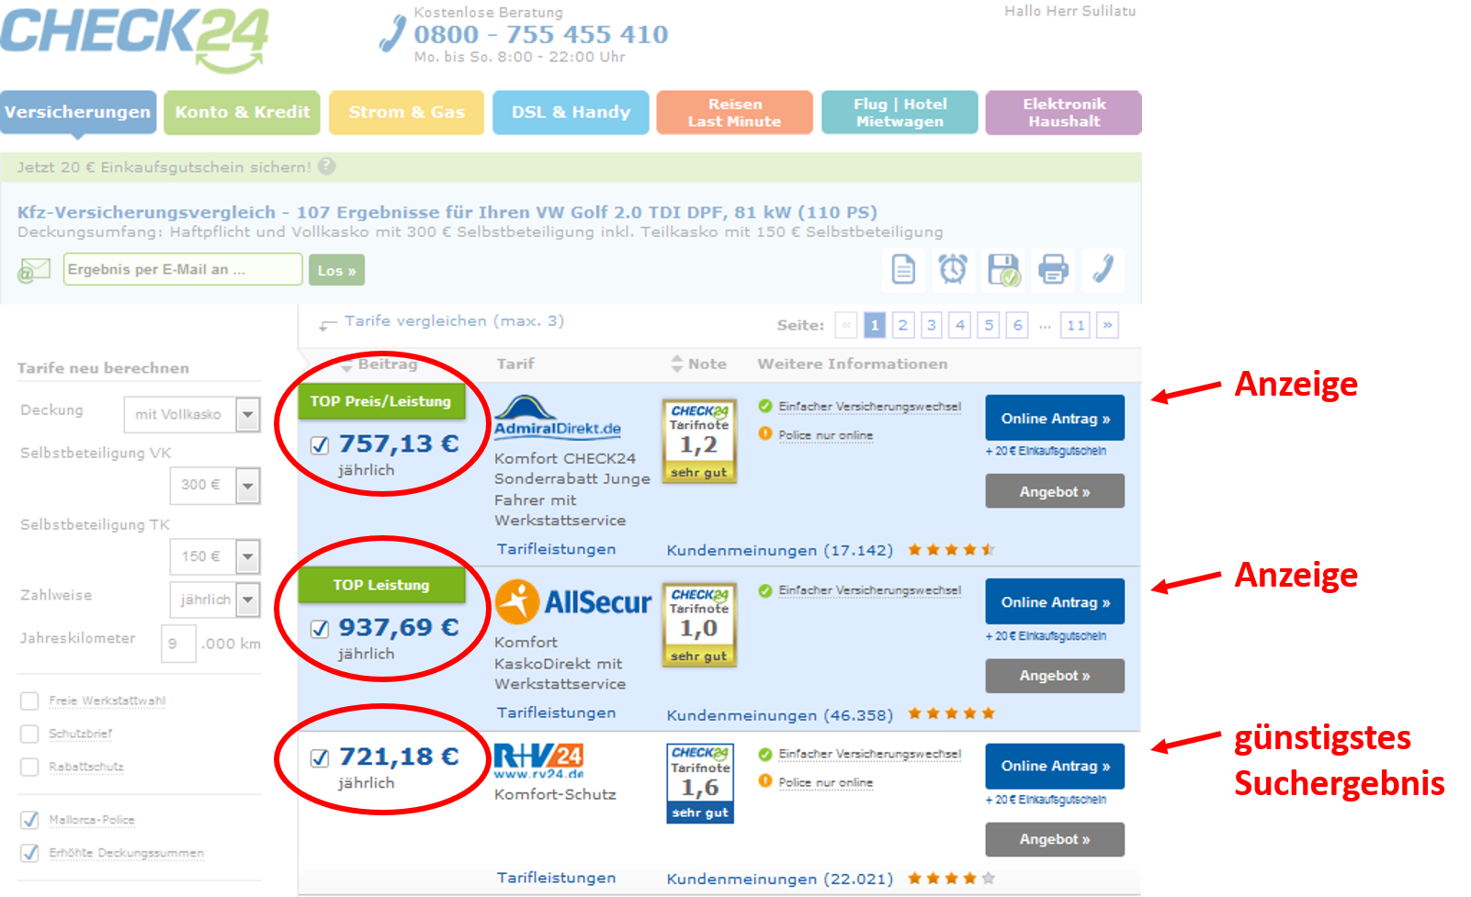
Task: Sort results by Beitrag column
Action: coord(379,364)
